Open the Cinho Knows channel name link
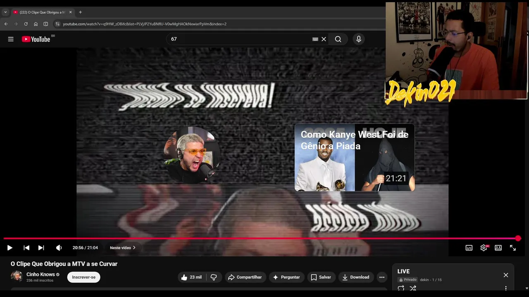529x297 pixels. tap(41, 274)
